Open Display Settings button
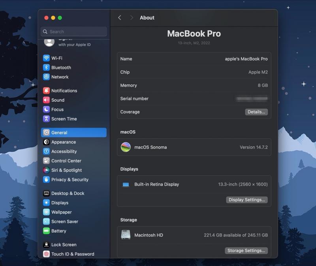The width and height of the screenshot is (316, 266). tap(246, 200)
